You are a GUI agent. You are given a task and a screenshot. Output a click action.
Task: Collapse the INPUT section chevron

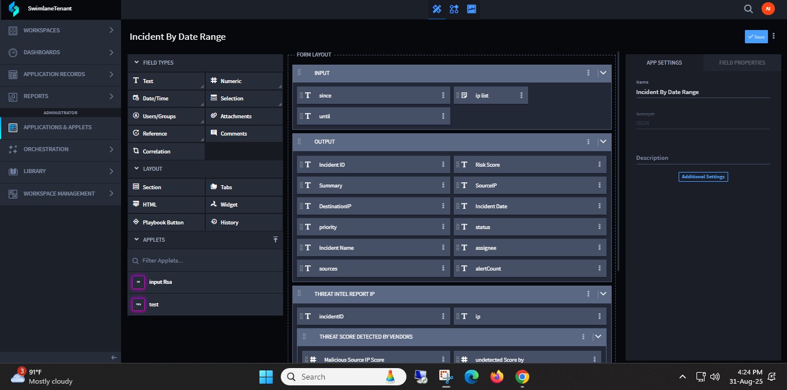click(603, 73)
